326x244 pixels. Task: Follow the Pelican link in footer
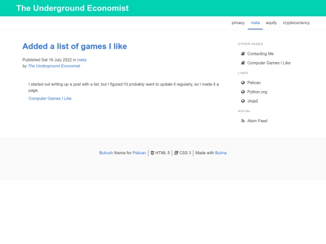[x=139, y=153]
